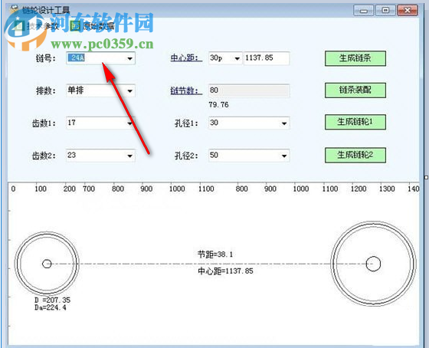Select the 79.76 calculated value text
Image resolution: width=429 pixels, height=348 pixels.
coord(218,104)
